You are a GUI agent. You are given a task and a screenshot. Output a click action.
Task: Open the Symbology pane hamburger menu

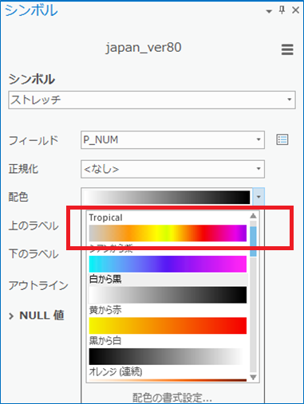pos(287,49)
